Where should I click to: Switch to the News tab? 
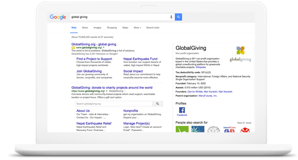pyautogui.click(x=85, y=28)
